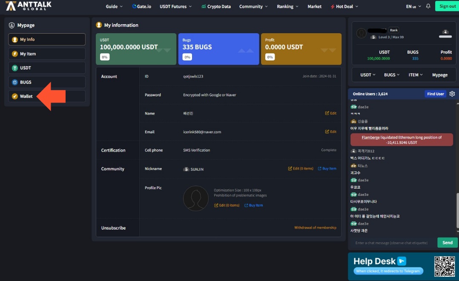
Task: Open Crypto Data page
Action: 216,6
